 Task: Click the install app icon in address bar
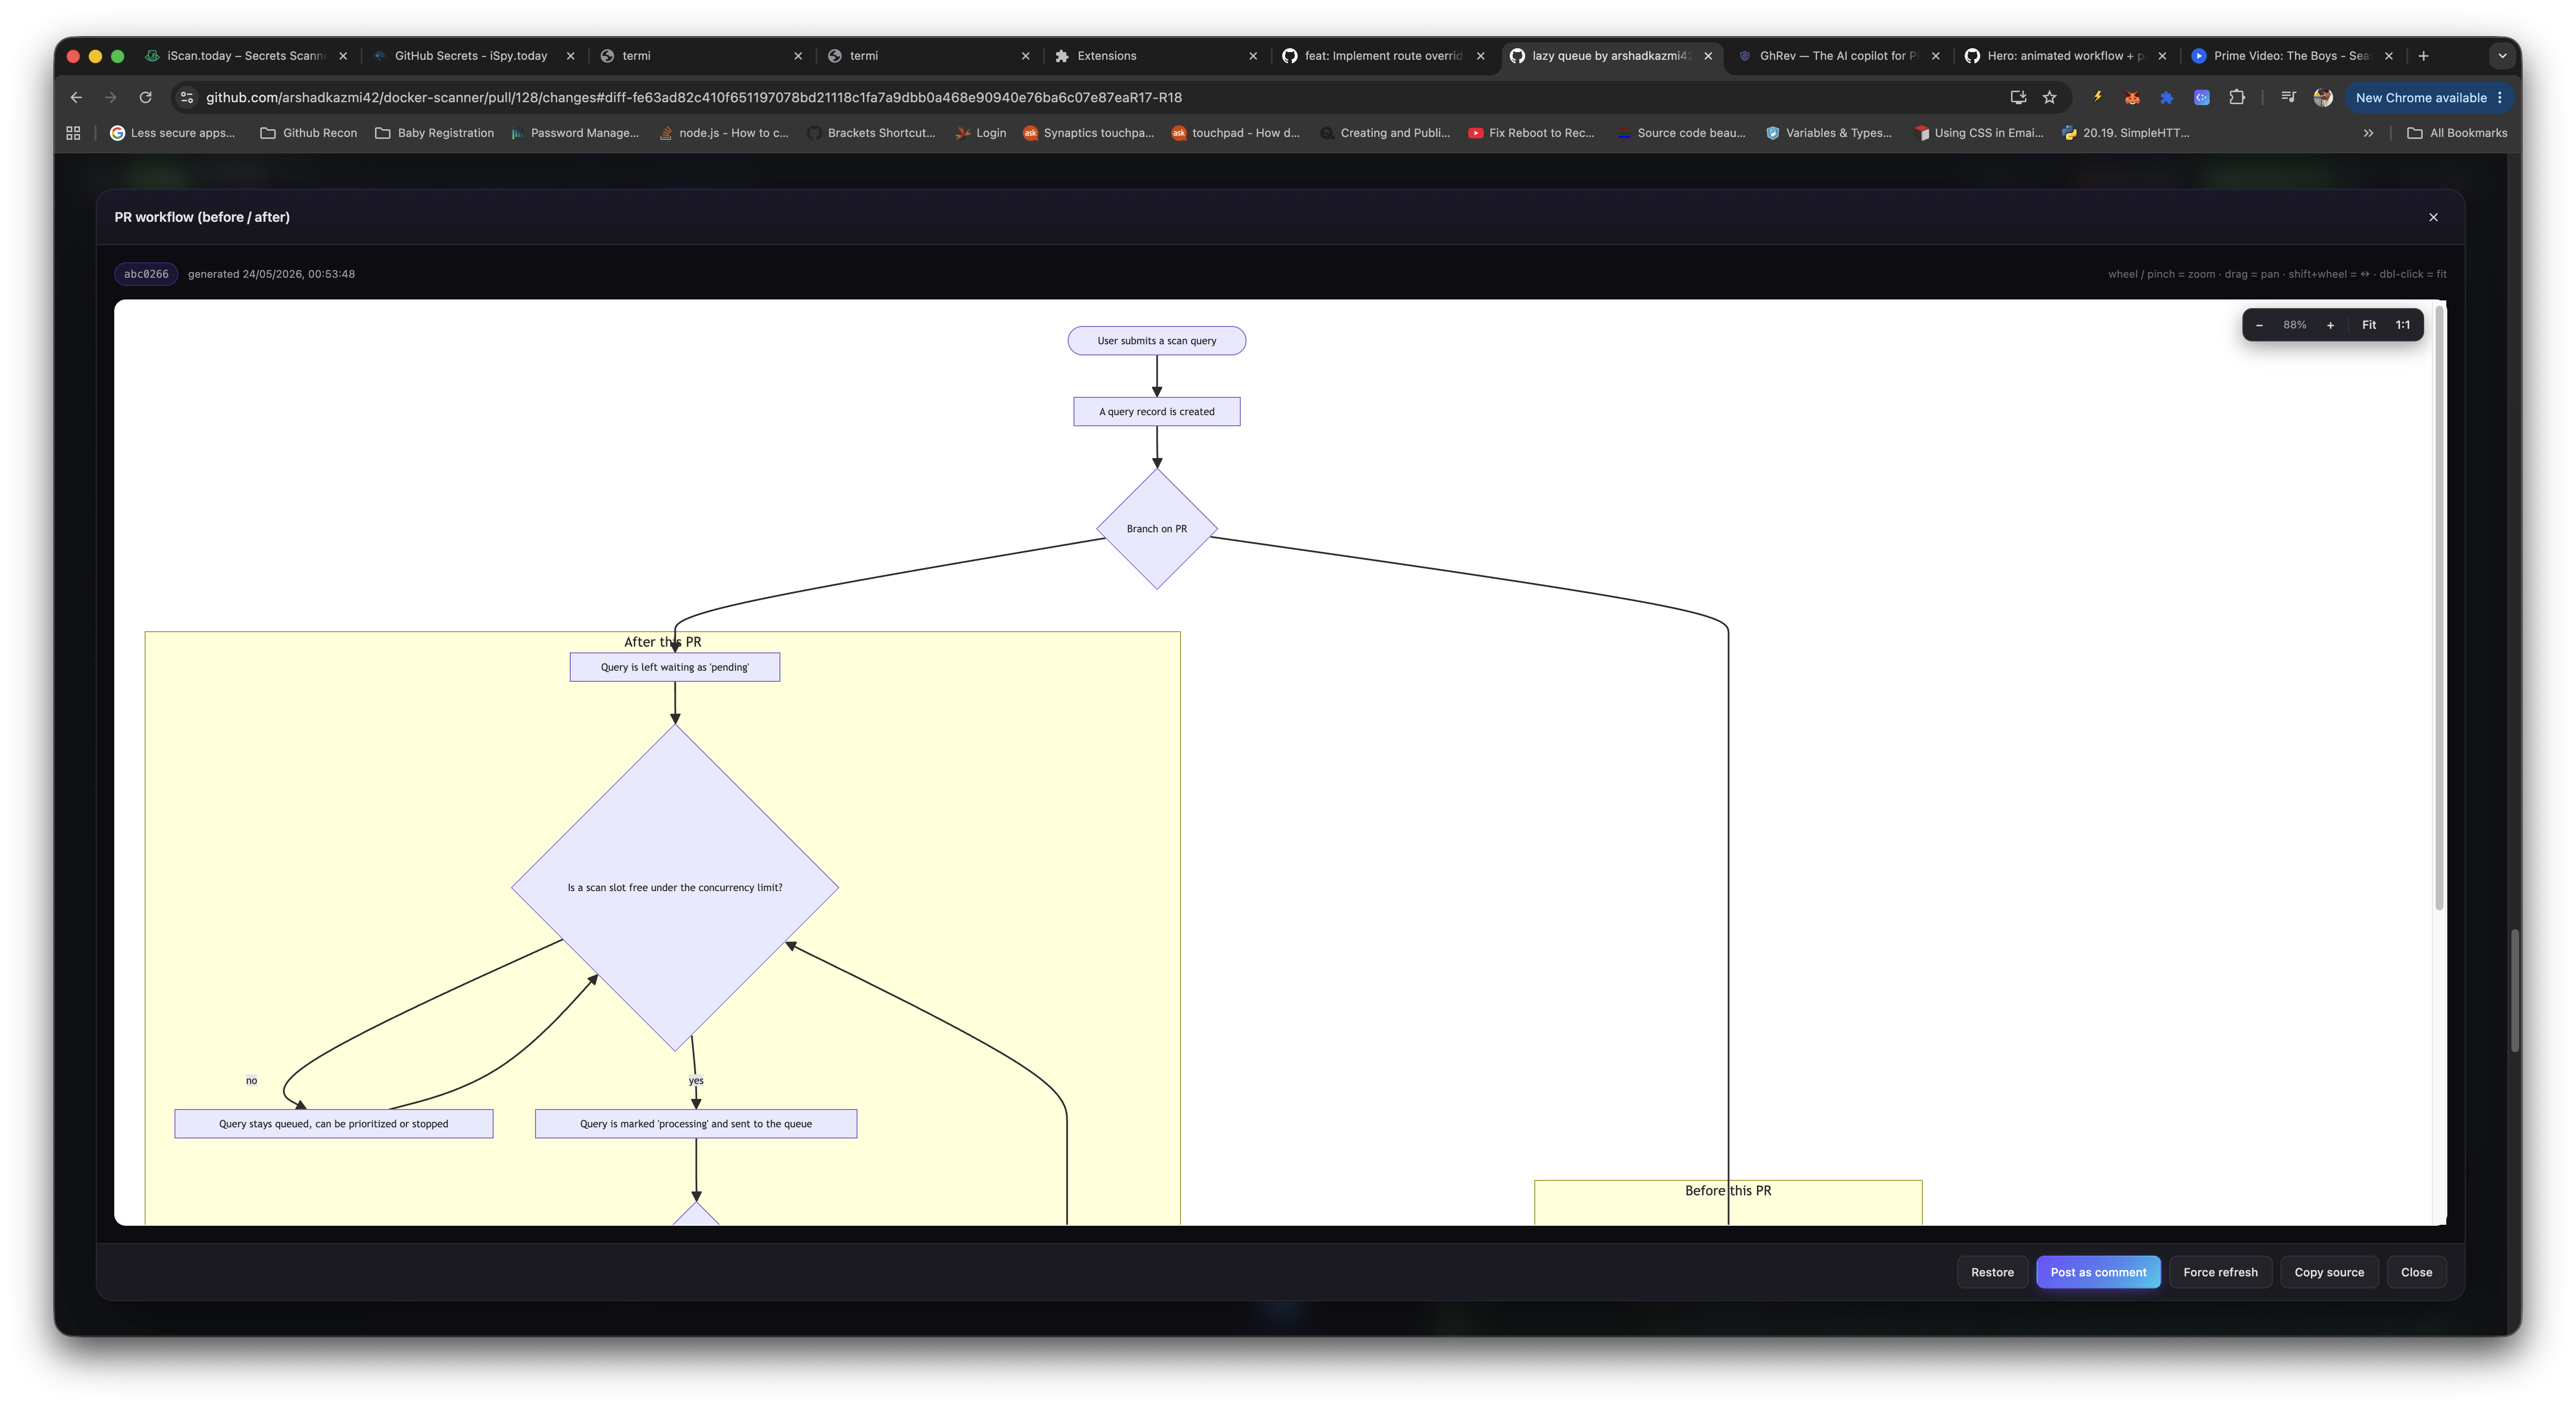(2018, 97)
